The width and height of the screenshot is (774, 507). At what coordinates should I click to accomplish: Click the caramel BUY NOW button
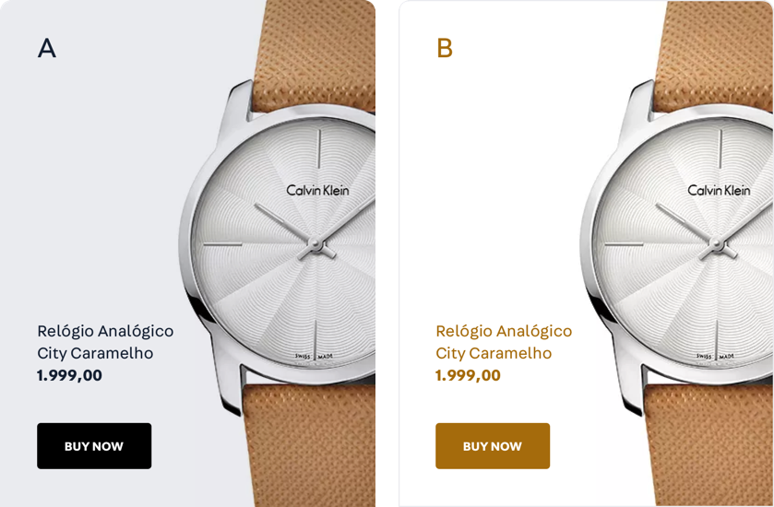[x=493, y=446]
